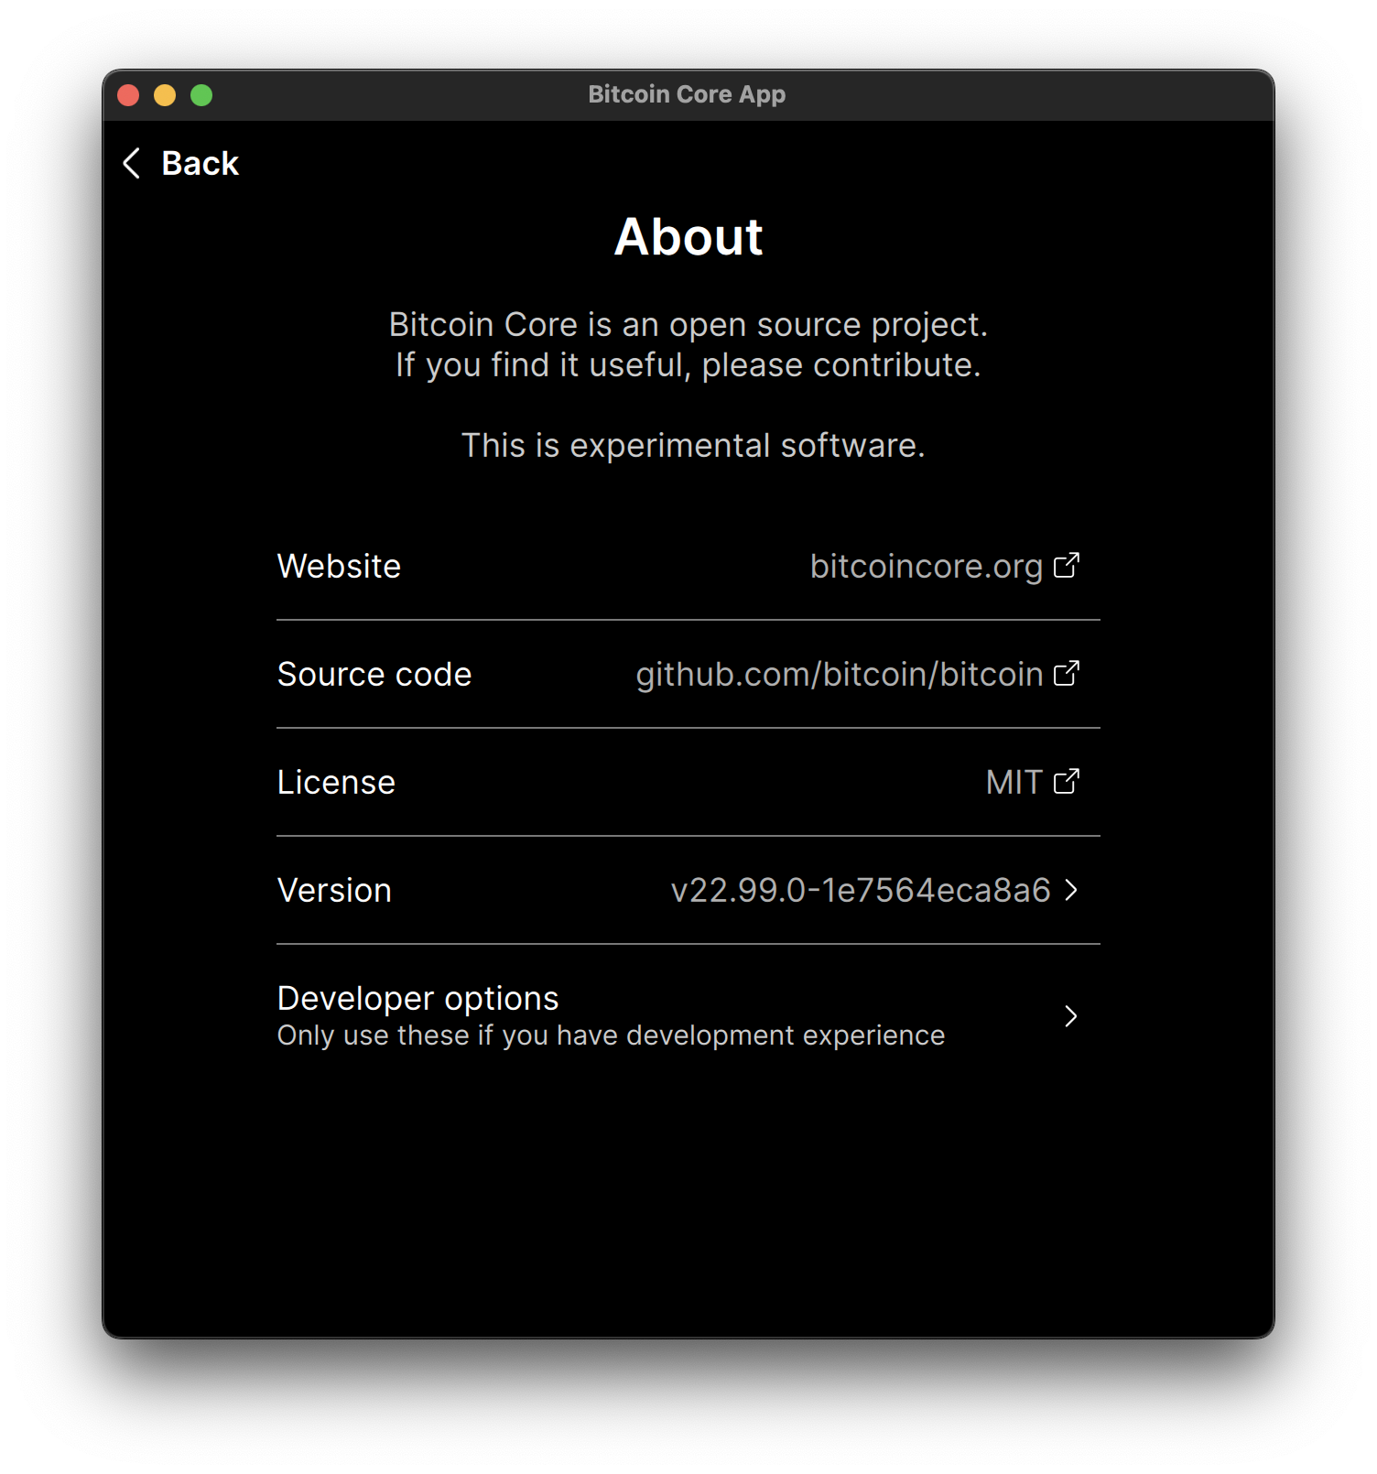Maximize the window with the green button
This screenshot has height=1474, width=1377.
tap(201, 95)
